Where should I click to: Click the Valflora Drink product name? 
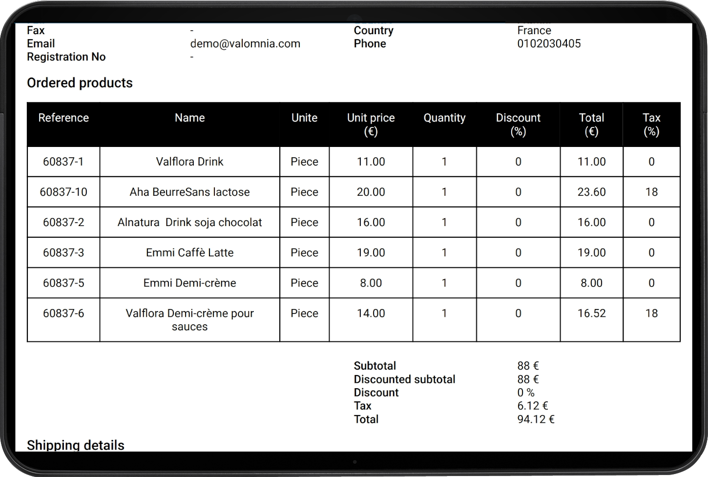[189, 162]
